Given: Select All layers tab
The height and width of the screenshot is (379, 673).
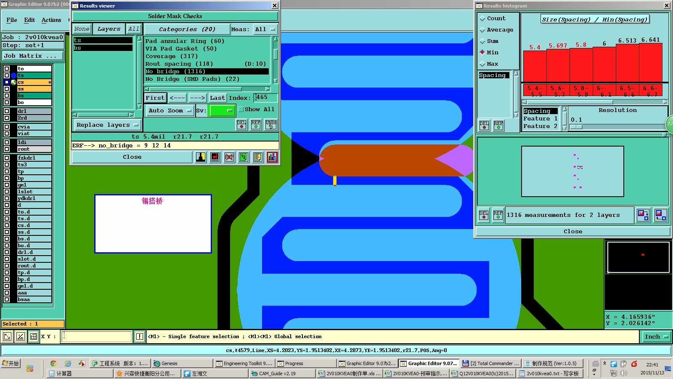Looking at the screenshot, I should (x=134, y=29).
